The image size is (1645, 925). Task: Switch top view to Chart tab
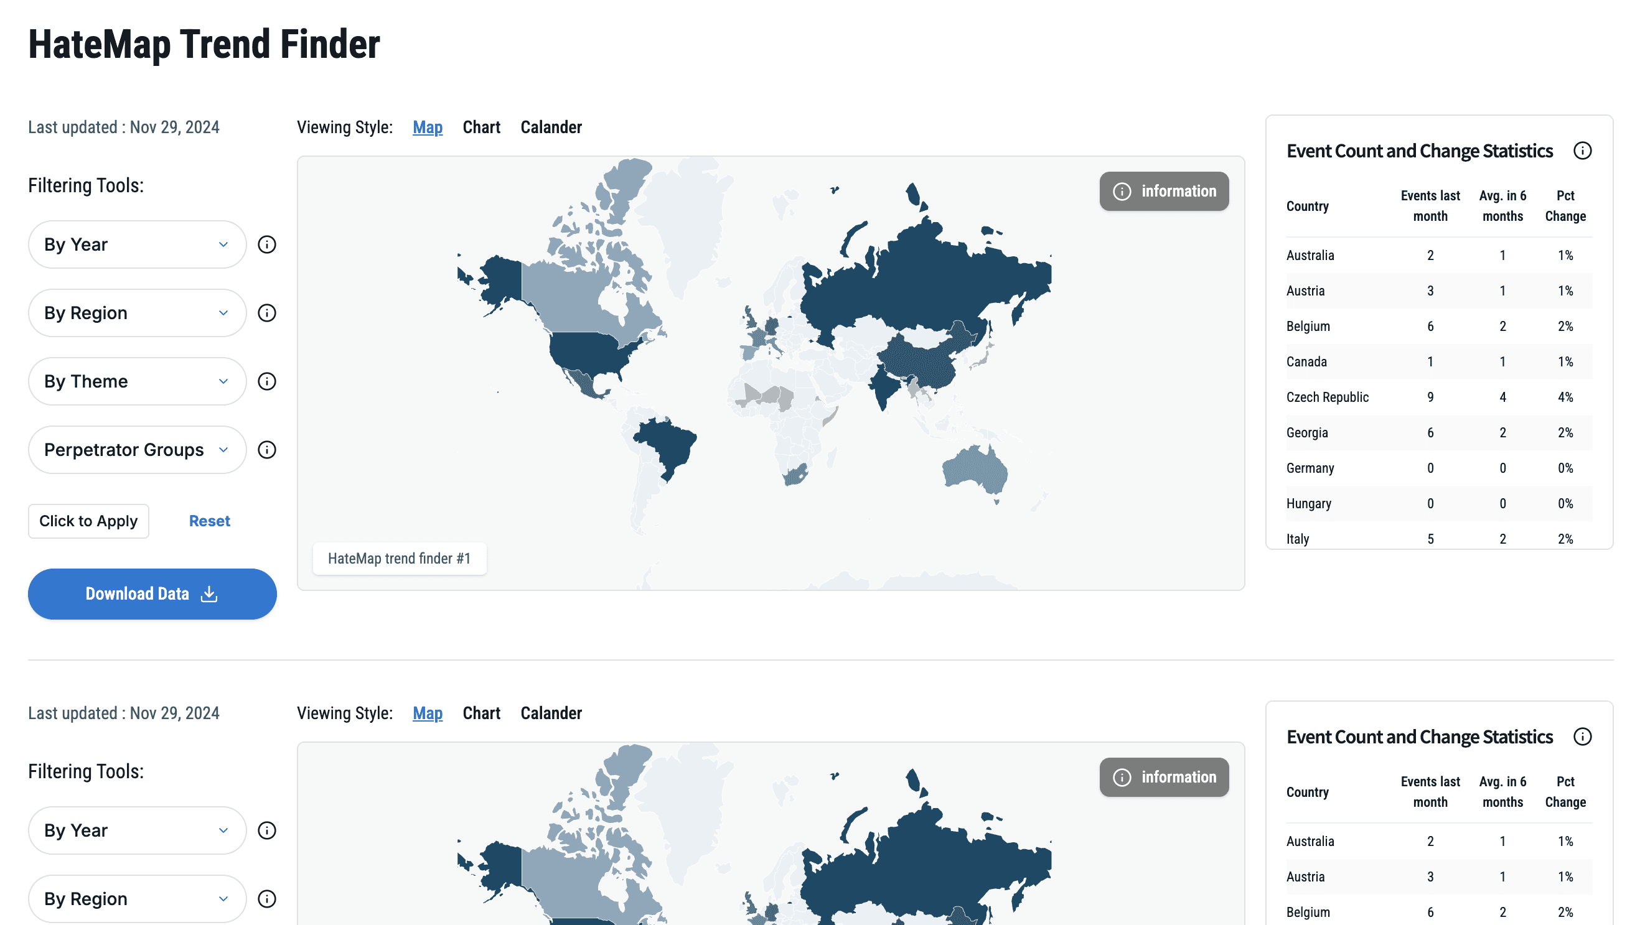click(x=481, y=127)
